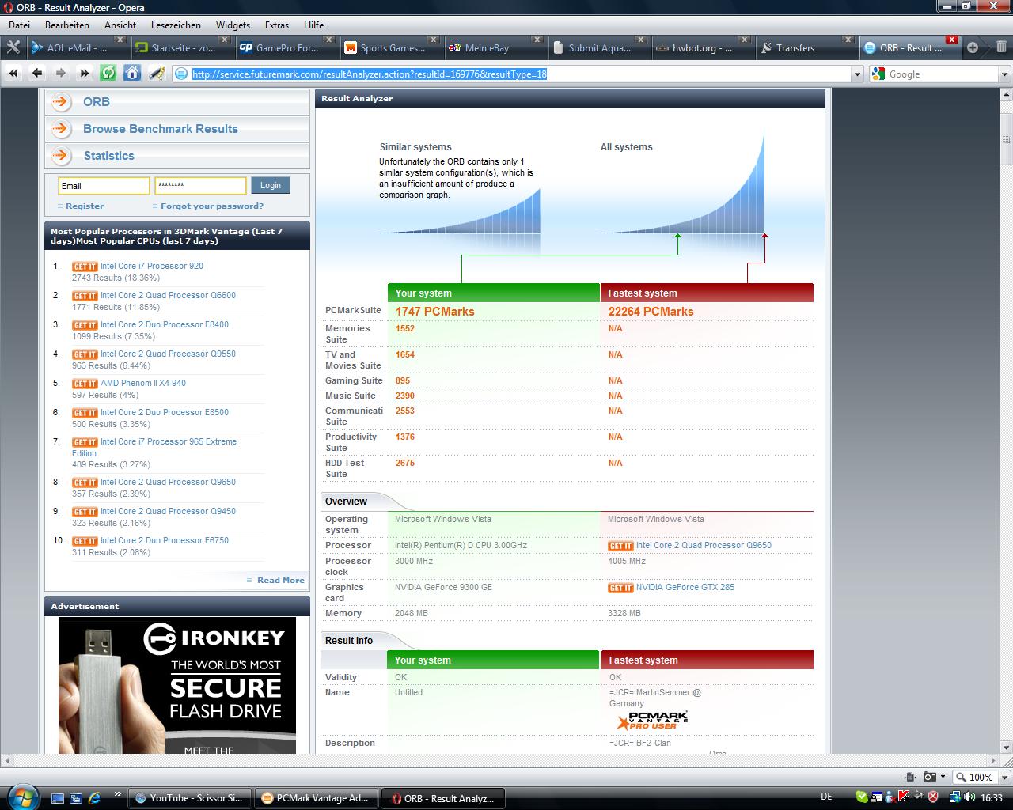This screenshot has height=810, width=1013.
Task: Open Intel Core 2 Duo Processor E8400 link
Action: (165, 324)
